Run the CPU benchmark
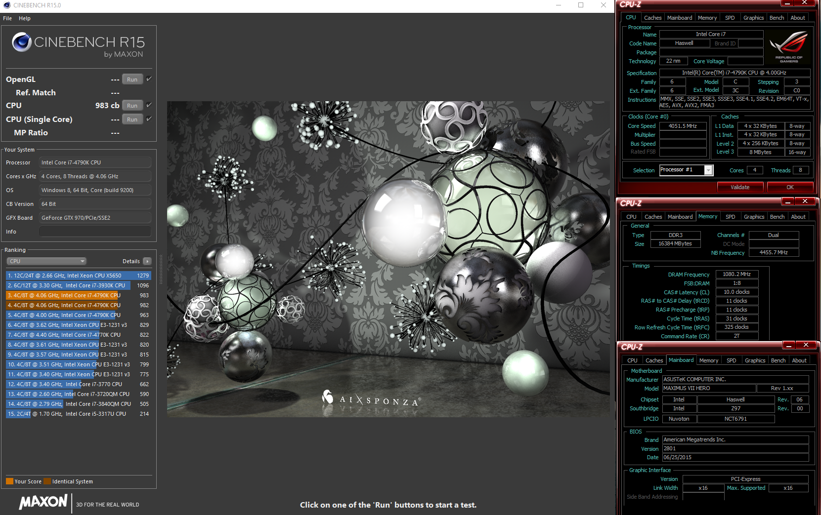This screenshot has height=515, width=821. coord(132,106)
